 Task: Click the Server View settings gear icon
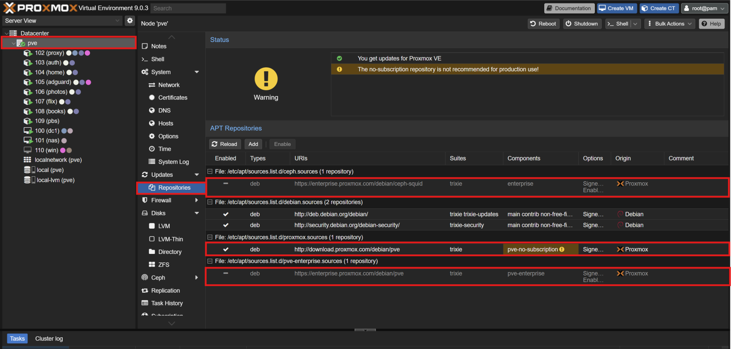tap(130, 20)
